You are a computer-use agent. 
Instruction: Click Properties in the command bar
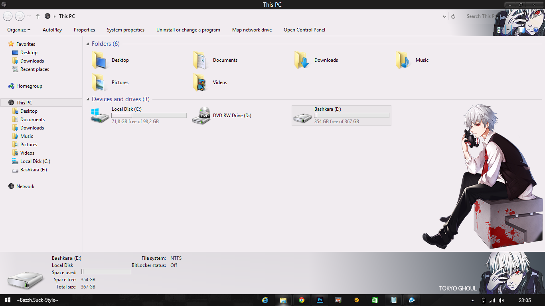click(x=84, y=30)
